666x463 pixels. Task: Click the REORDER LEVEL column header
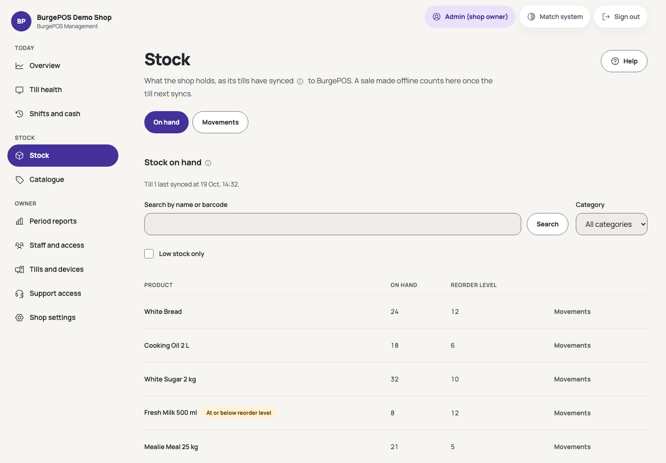[474, 285]
